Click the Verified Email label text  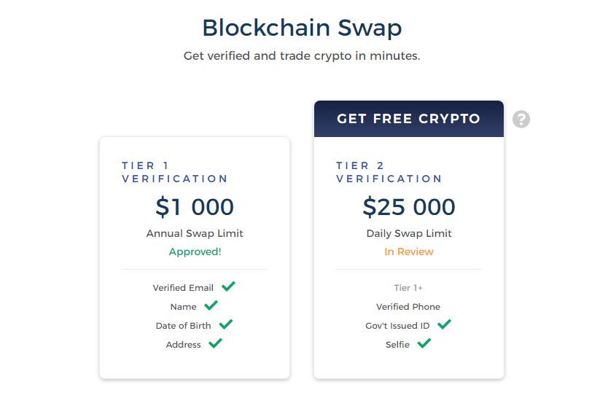coord(183,288)
